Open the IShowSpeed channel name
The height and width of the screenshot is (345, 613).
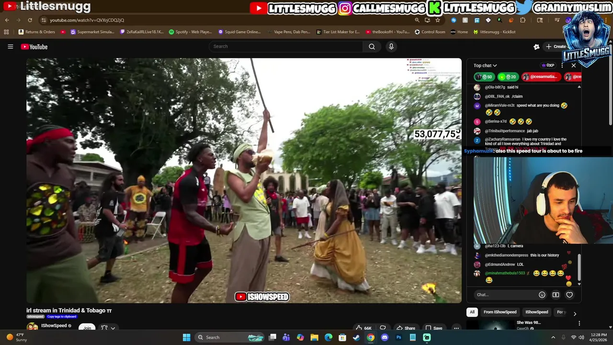point(54,326)
